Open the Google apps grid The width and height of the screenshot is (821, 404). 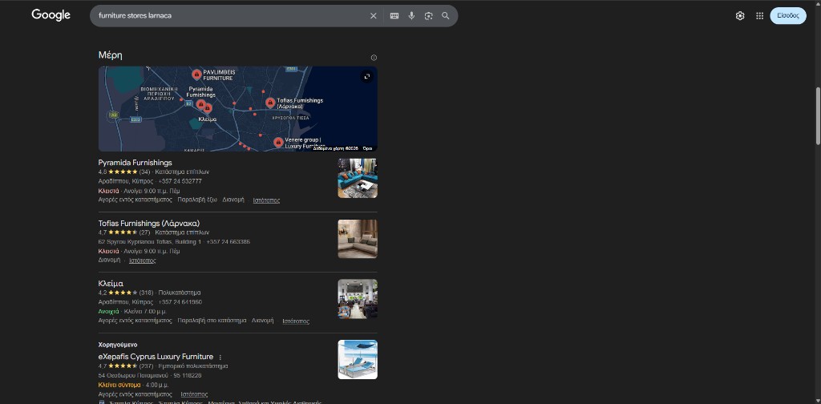(x=760, y=16)
